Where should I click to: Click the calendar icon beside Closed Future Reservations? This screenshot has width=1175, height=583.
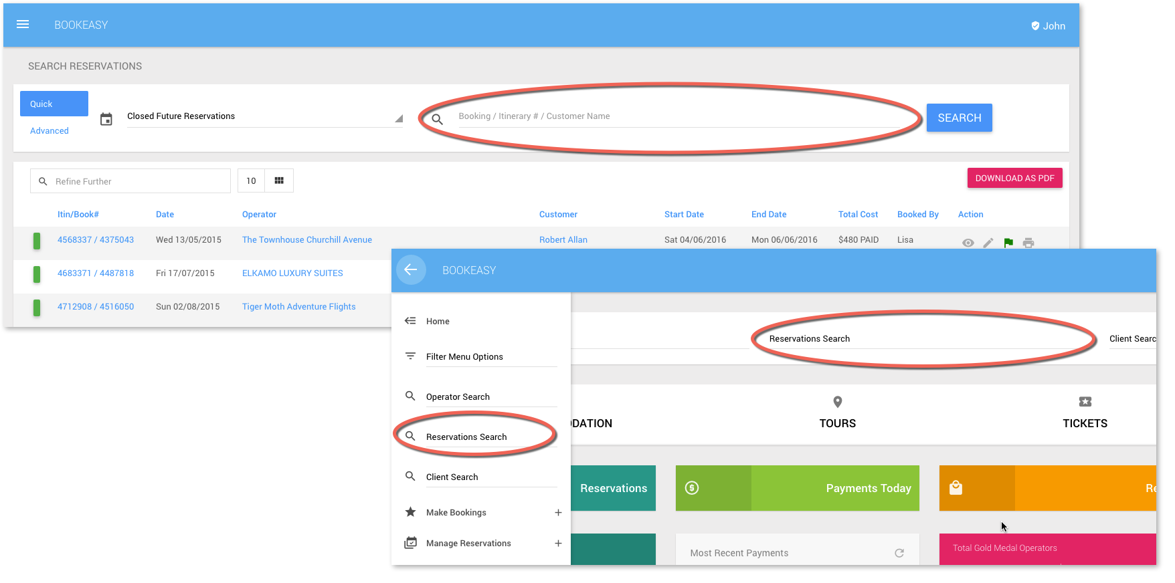coord(106,120)
